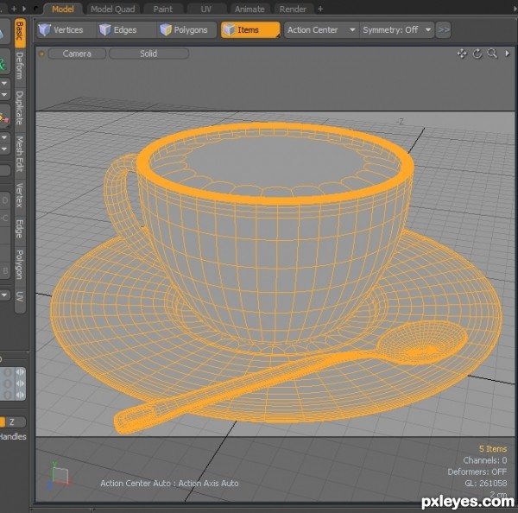Click the orange viewport indicator dot
Image resolution: width=518 pixels, height=513 pixels.
(41, 54)
